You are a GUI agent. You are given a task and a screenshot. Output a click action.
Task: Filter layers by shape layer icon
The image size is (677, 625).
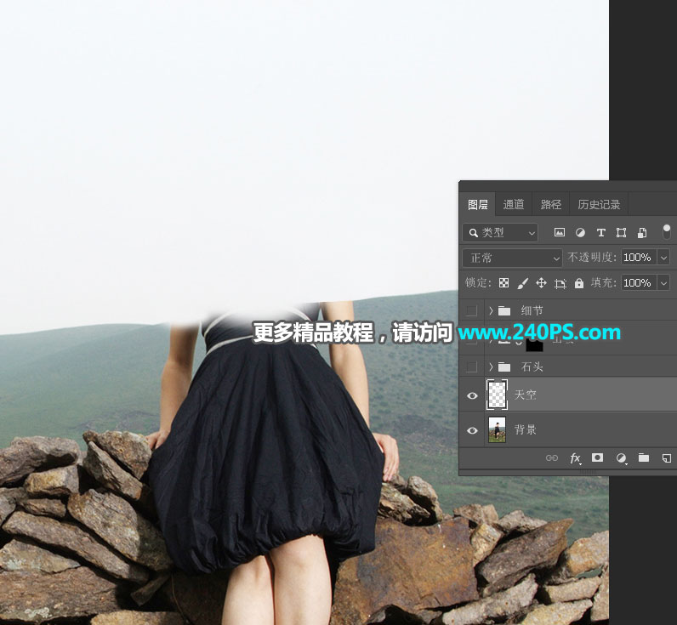(622, 233)
